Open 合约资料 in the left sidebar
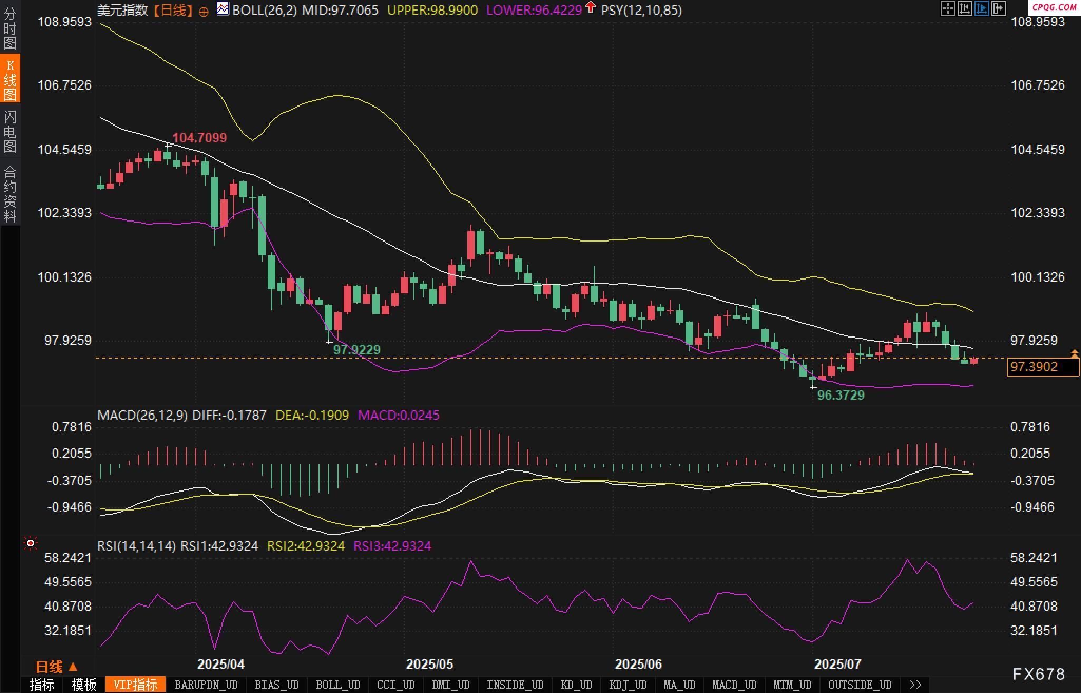The width and height of the screenshot is (1081, 693). [x=10, y=194]
